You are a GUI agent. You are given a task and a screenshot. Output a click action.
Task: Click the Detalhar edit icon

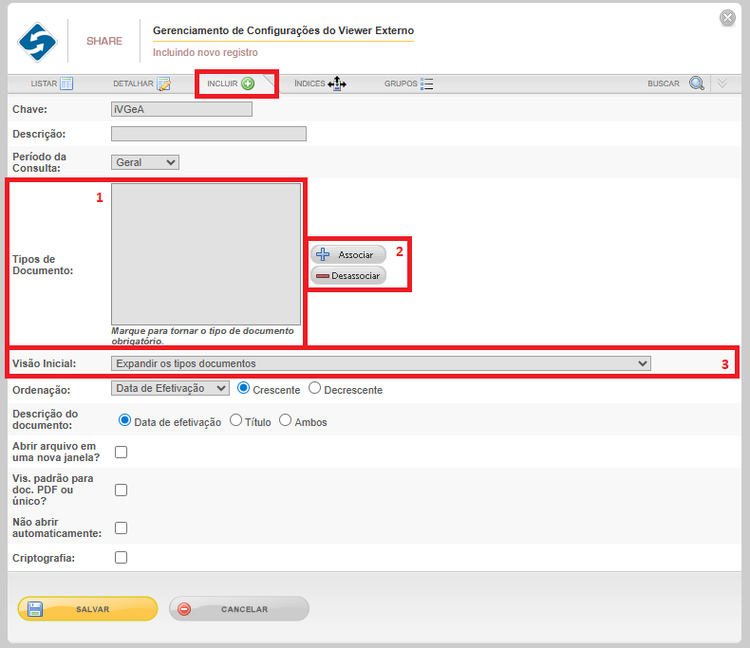163,83
